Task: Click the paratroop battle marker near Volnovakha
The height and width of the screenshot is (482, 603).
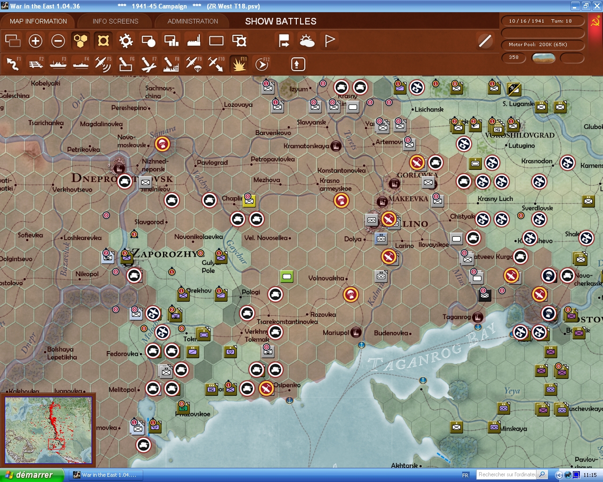Action: tap(350, 295)
